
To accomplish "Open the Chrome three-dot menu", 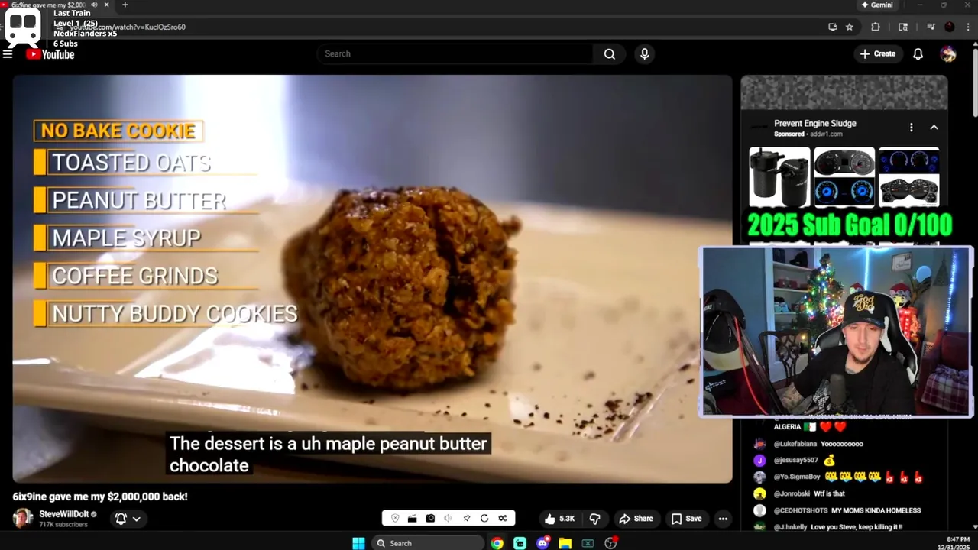I will click(x=967, y=27).
